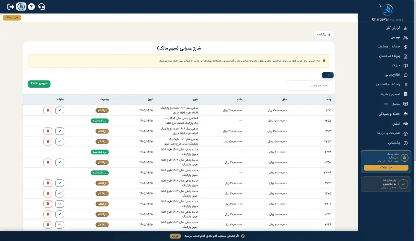
Task: Confirm payment checkmark for unit ۲۲۵۳
Action: pyautogui.click(x=59, y=141)
